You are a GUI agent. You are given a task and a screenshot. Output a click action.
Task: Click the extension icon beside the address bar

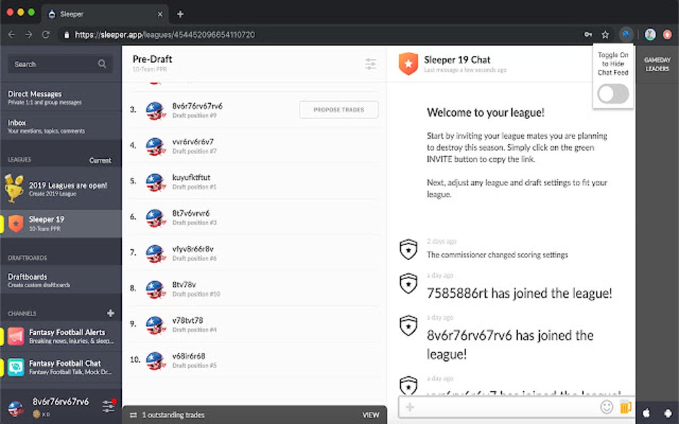point(624,34)
